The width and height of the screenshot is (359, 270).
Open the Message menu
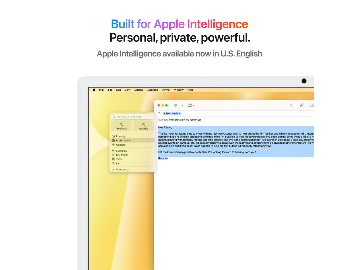[152, 90]
